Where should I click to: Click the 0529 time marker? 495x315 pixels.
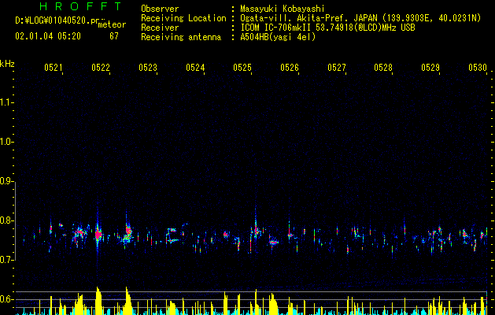pos(430,67)
